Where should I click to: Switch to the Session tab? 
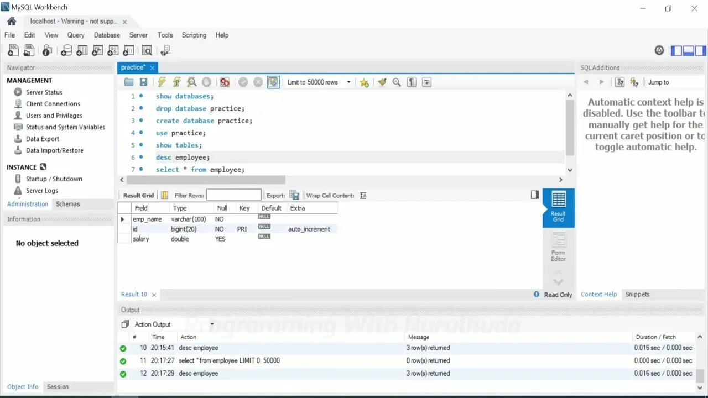pyautogui.click(x=58, y=387)
